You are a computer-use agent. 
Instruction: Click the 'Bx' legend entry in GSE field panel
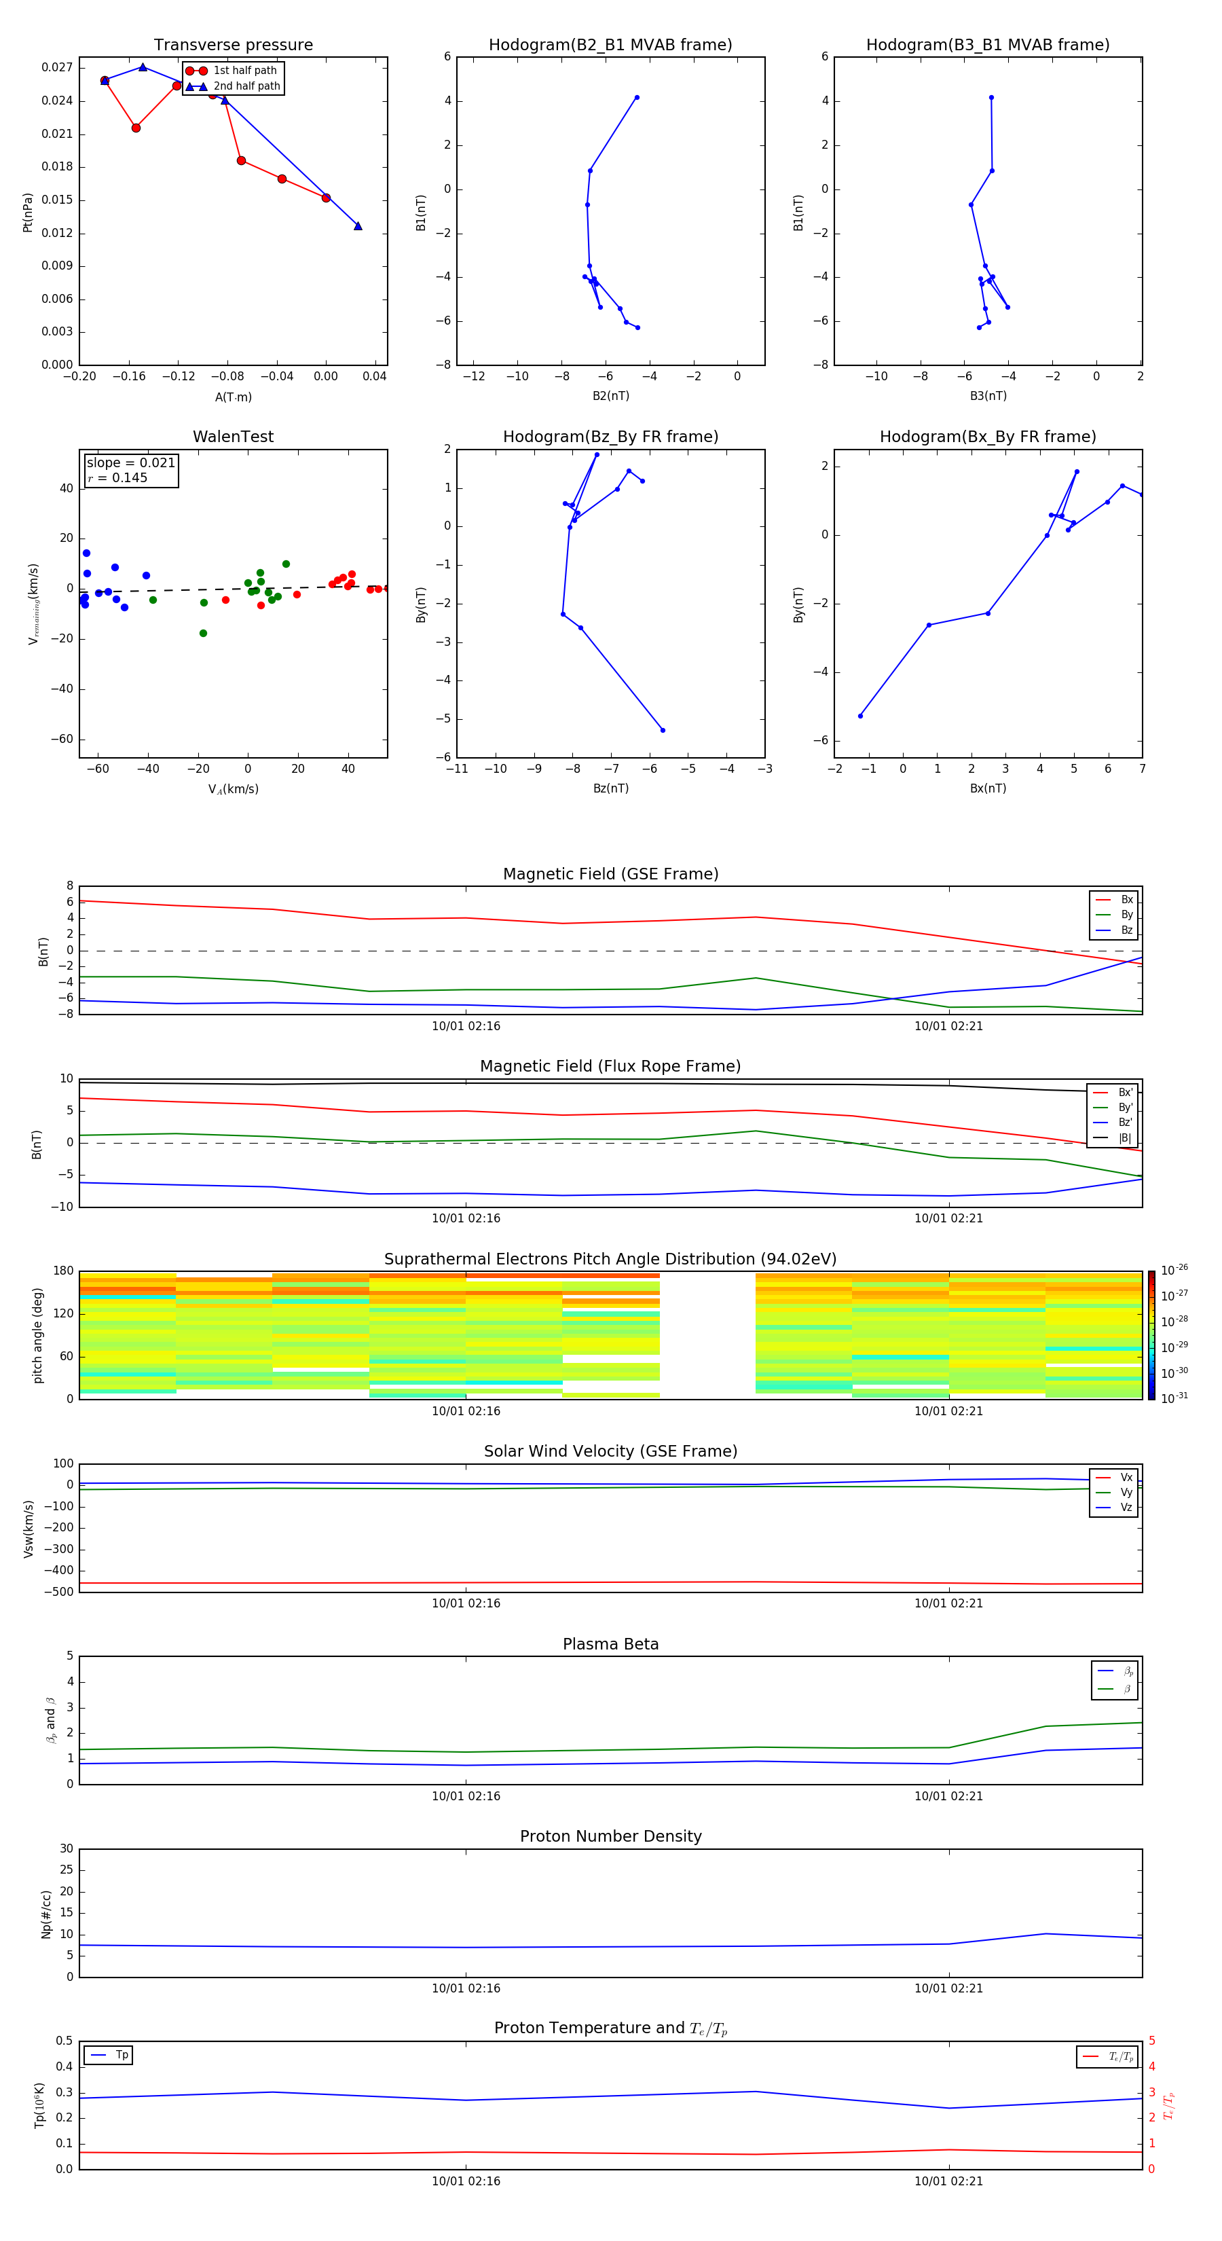[x=1114, y=900]
